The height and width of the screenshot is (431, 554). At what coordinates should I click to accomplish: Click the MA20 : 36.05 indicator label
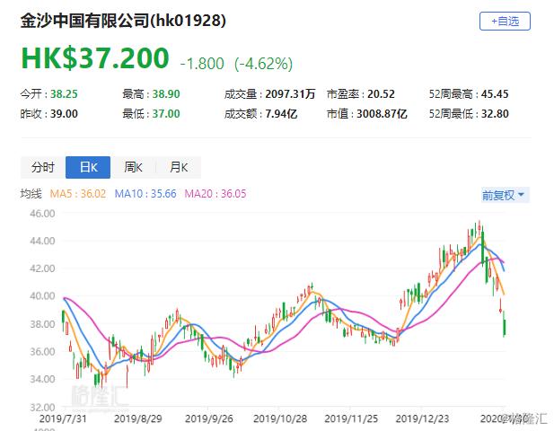tap(215, 194)
